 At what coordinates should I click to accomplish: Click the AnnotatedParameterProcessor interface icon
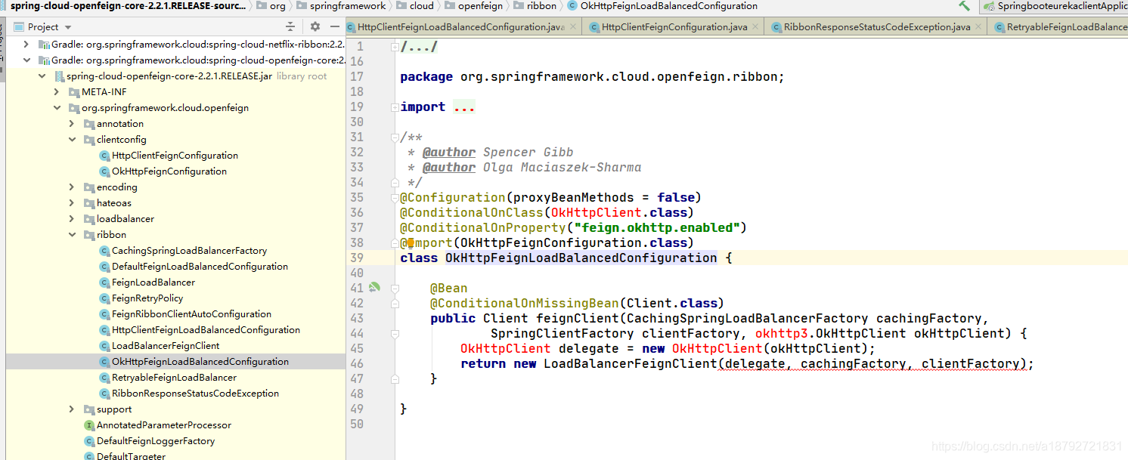[x=90, y=425]
